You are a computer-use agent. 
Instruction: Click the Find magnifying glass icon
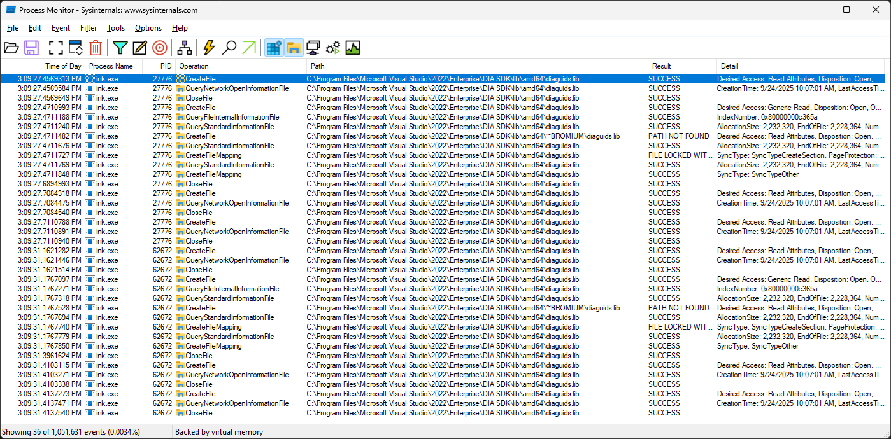pos(229,48)
